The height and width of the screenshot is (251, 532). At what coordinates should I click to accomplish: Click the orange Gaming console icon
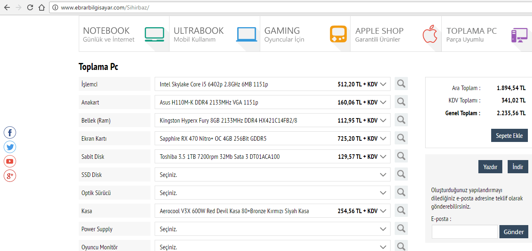338,34
